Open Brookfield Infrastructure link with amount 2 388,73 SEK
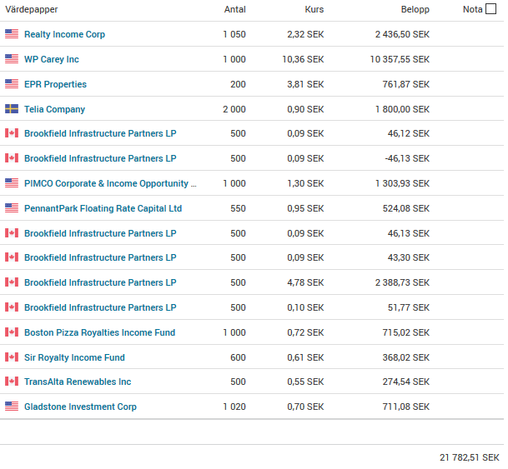Viewport: 508px width, 469px height. click(x=100, y=282)
